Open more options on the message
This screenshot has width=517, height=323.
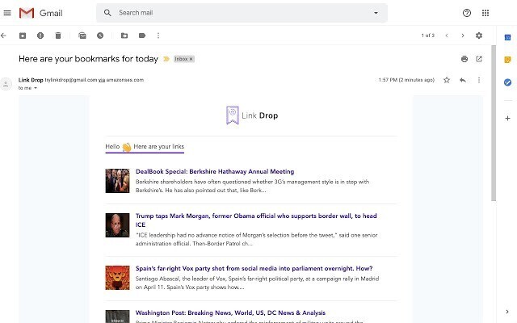click(479, 80)
